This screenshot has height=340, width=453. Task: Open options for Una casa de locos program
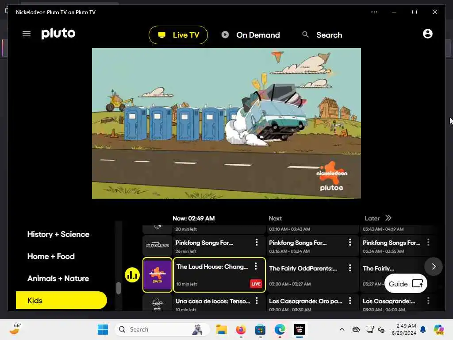(x=257, y=301)
